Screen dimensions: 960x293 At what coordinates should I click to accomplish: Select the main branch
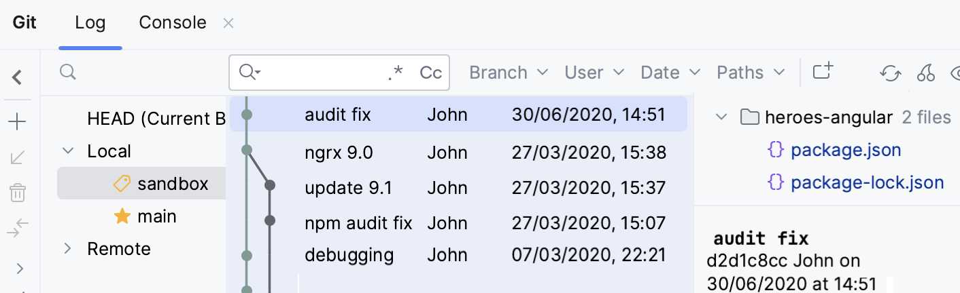(156, 216)
